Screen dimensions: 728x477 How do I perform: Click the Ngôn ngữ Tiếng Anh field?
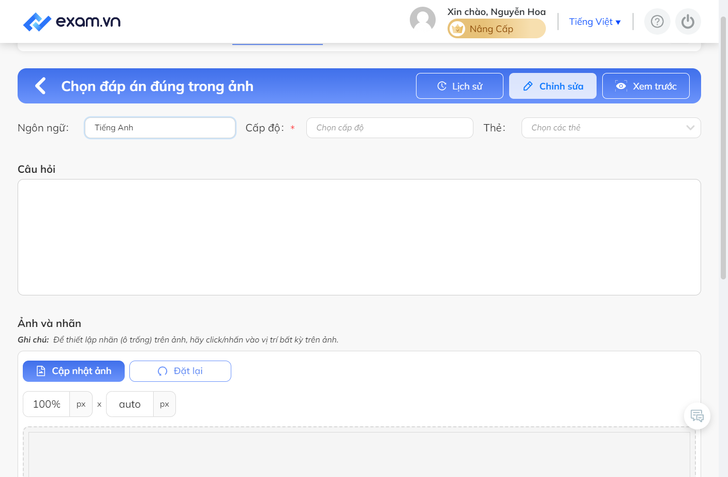tap(160, 128)
